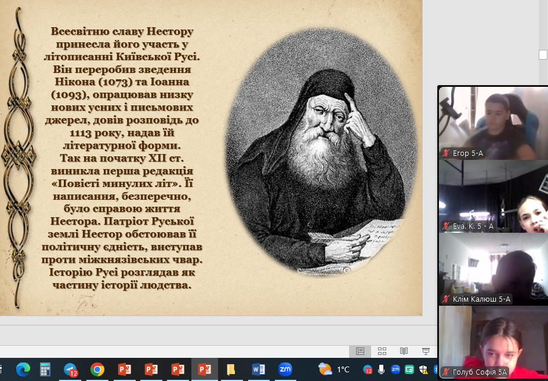Start Slide Show from status bar

coord(426,351)
